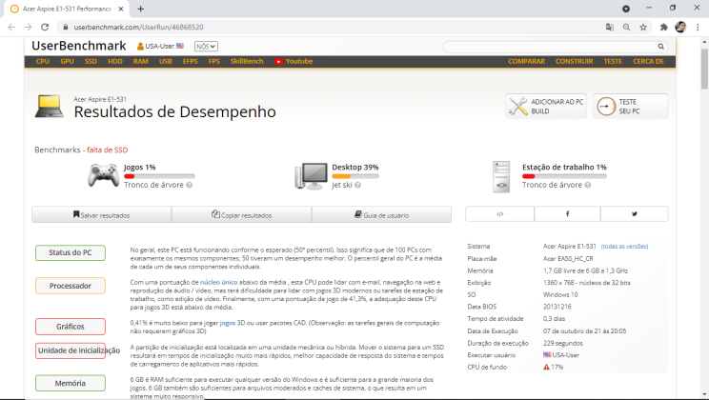Click the zoom magnifier icon in address bar
Screen dimensions: 709x400
click(x=626, y=27)
